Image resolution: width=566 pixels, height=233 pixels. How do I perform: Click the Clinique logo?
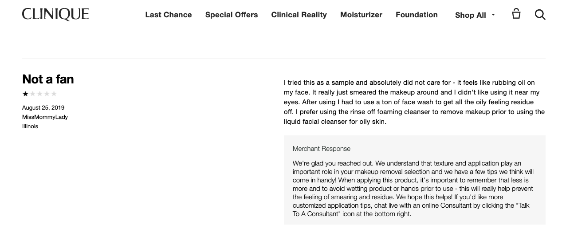55,15
